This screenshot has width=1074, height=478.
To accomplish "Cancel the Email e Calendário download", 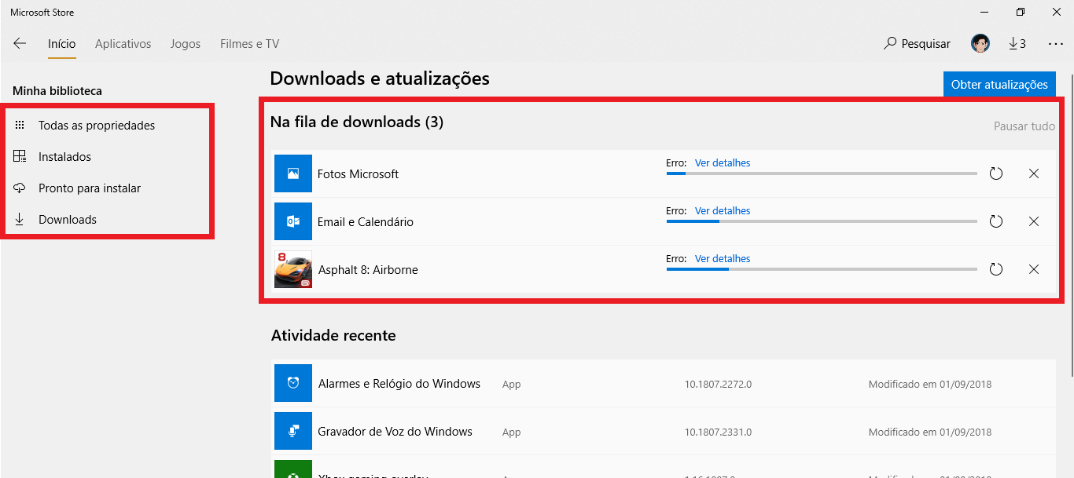I will click(x=1034, y=221).
